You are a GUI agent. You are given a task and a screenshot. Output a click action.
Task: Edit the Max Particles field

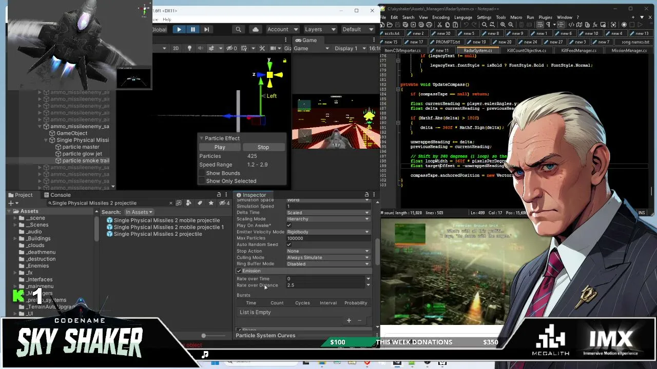point(328,238)
